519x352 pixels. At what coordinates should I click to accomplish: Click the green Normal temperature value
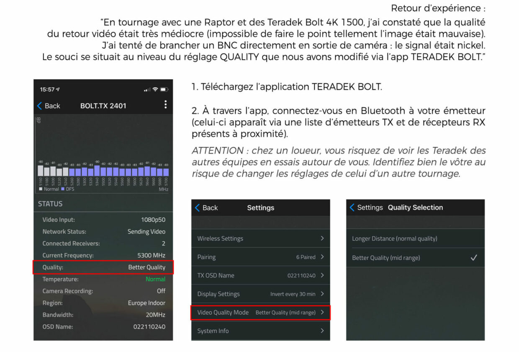(x=155, y=279)
